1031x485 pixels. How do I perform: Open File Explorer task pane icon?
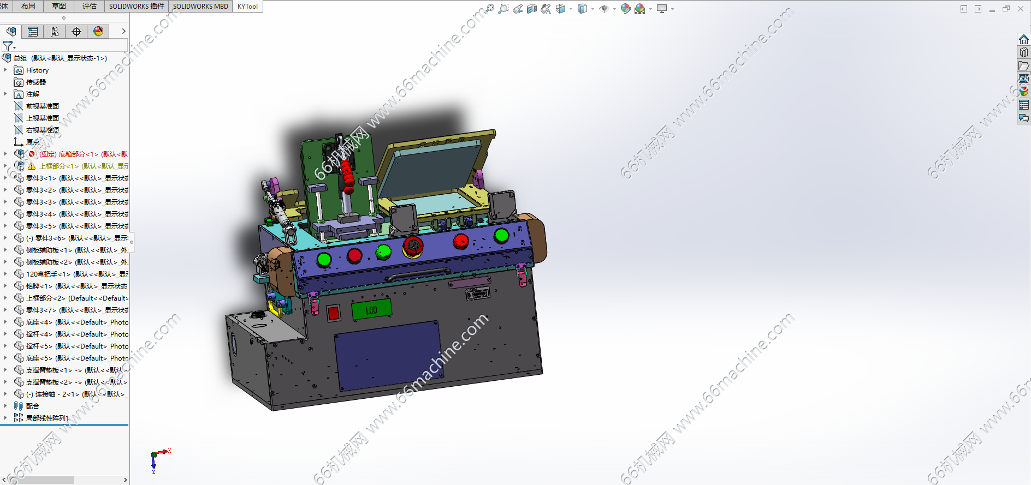(1024, 65)
